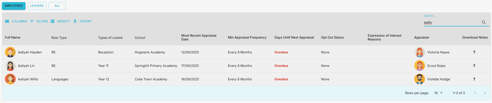Sort by Expression of Interest Reasons
Image resolution: width=492 pixels, height=103 pixels.
point(384,37)
